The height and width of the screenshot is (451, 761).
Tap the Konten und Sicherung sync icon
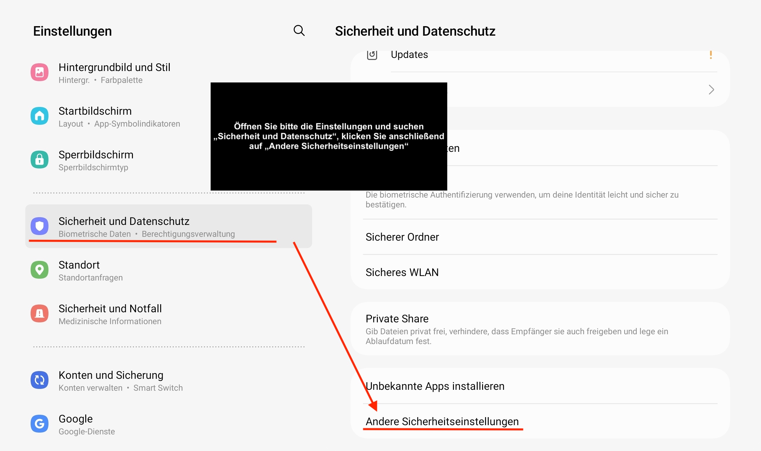click(40, 380)
